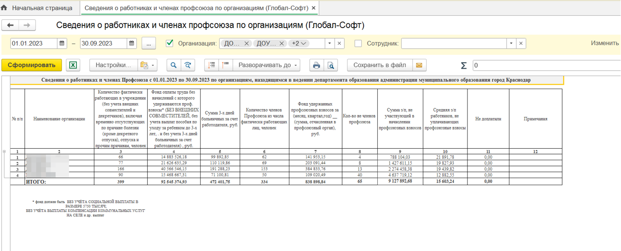
Task: Uncheck the Организация filter checkbox
Action: point(169,43)
